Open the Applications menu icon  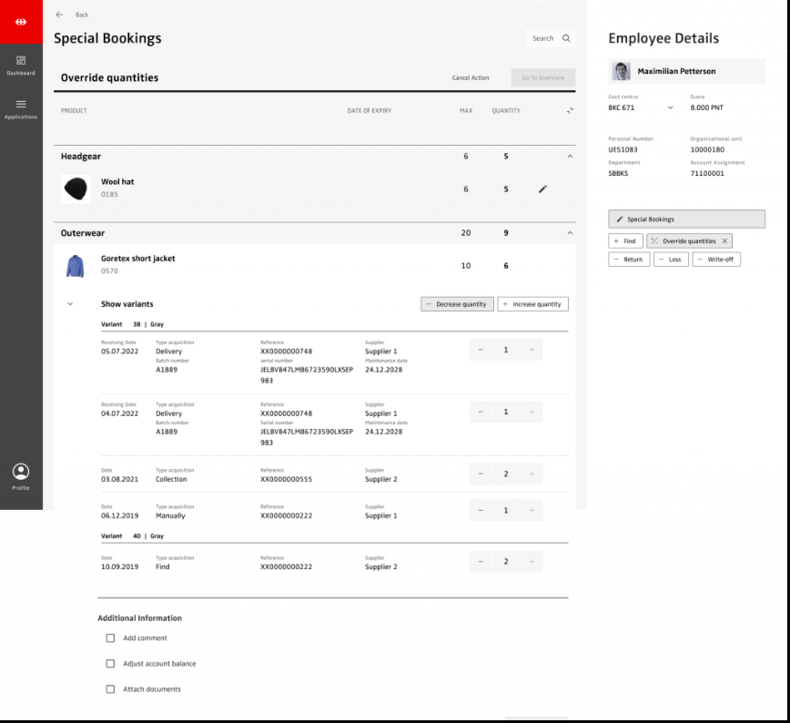[x=21, y=105]
